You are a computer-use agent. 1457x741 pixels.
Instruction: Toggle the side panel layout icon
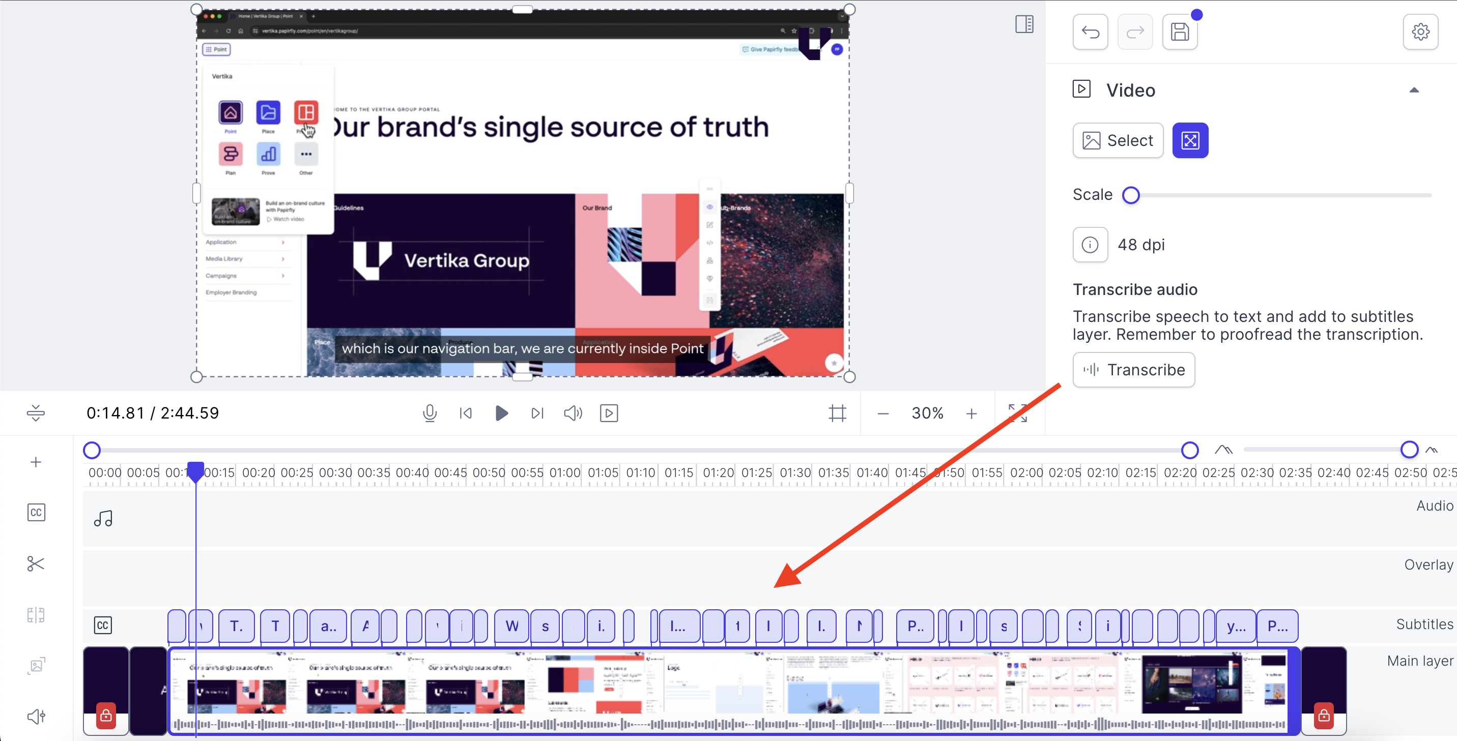(1024, 24)
